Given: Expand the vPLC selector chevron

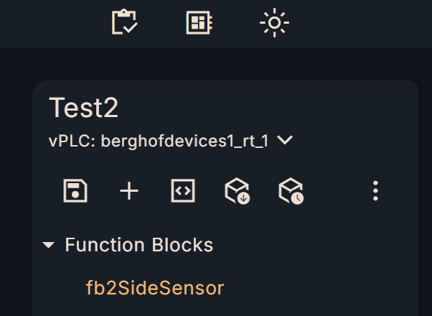Looking at the screenshot, I should pos(285,140).
